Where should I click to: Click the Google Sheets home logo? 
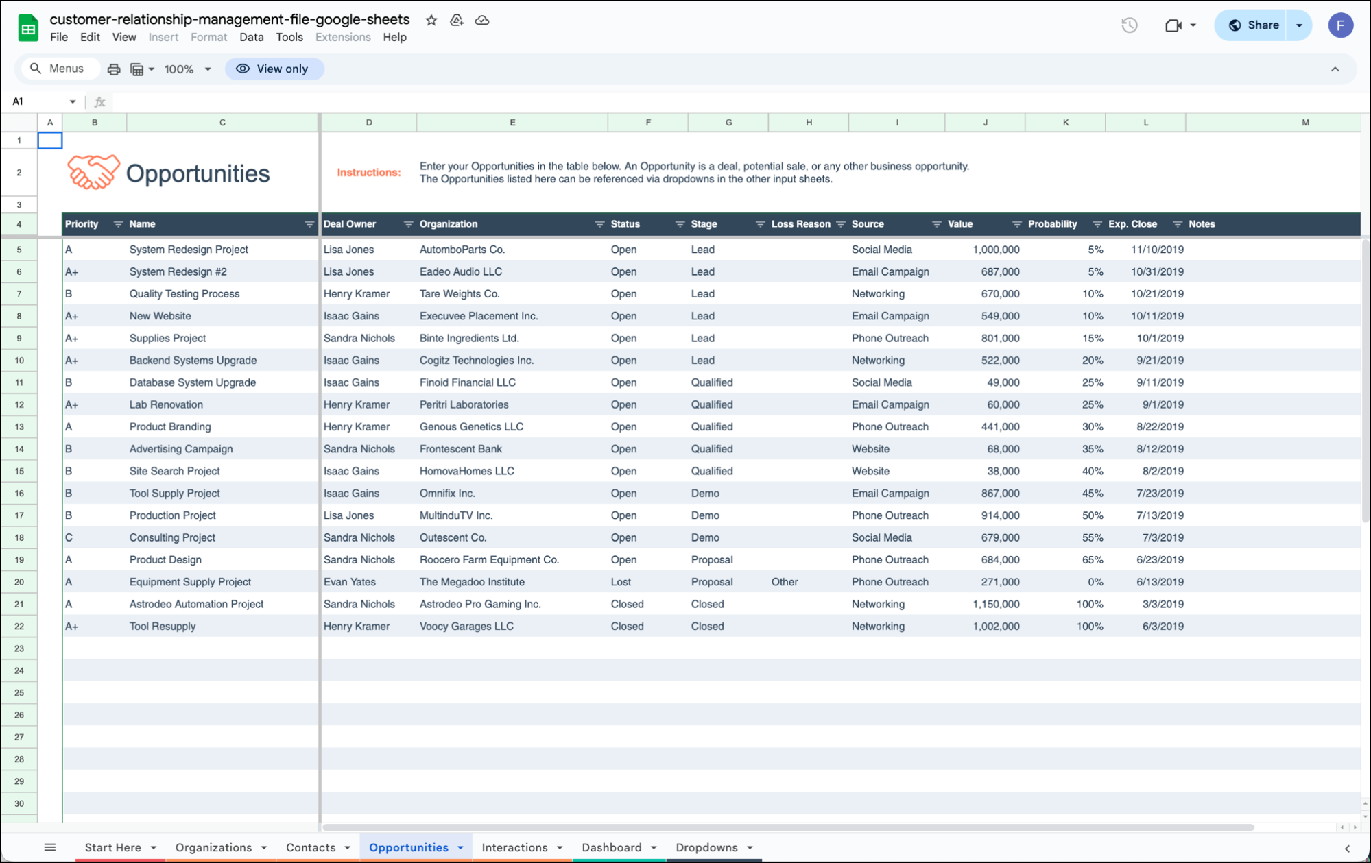pos(28,27)
